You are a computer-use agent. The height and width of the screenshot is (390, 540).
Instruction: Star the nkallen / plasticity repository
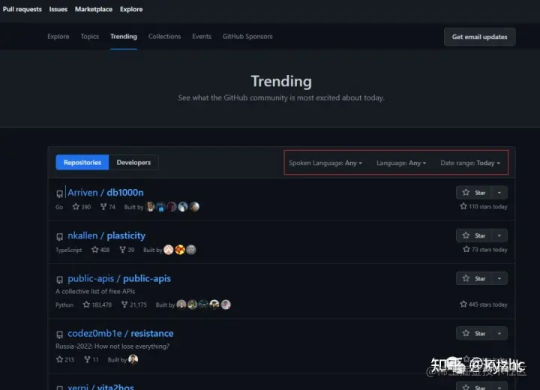coord(474,235)
